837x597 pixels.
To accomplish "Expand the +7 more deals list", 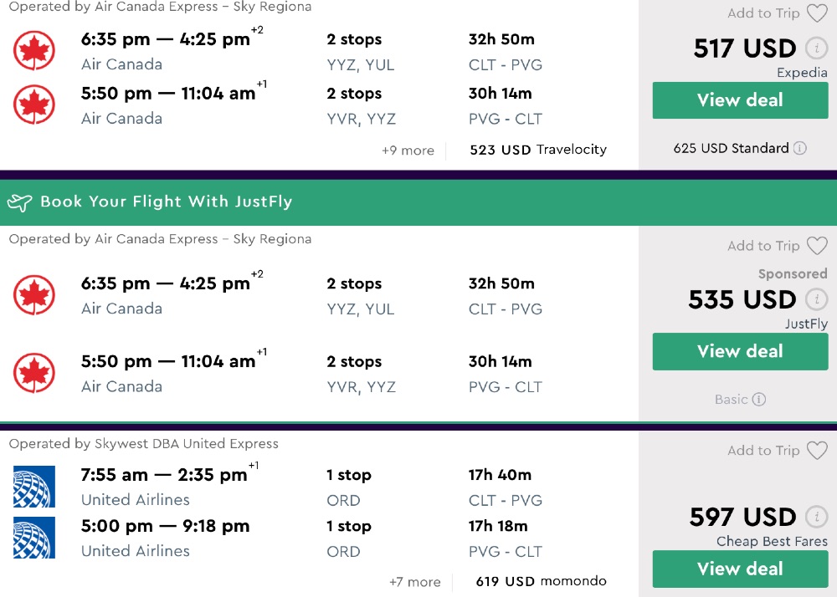I will click(414, 582).
